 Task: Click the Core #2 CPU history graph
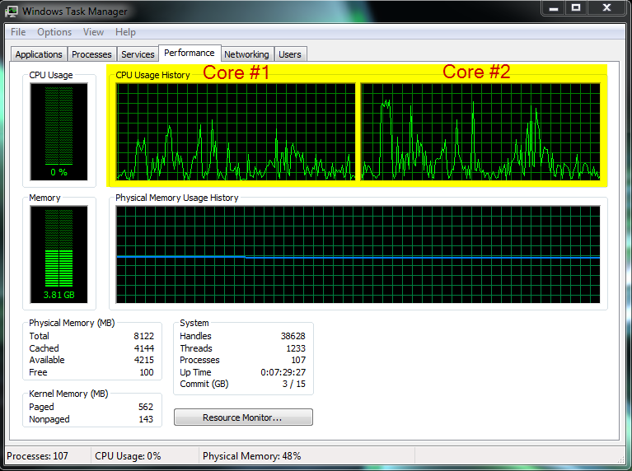pyautogui.click(x=480, y=132)
